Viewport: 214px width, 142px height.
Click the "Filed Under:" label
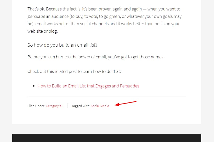point(36,106)
